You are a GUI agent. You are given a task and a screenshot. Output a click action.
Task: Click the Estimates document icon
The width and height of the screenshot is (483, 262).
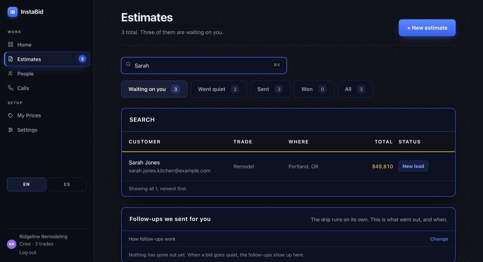pyautogui.click(x=11, y=59)
